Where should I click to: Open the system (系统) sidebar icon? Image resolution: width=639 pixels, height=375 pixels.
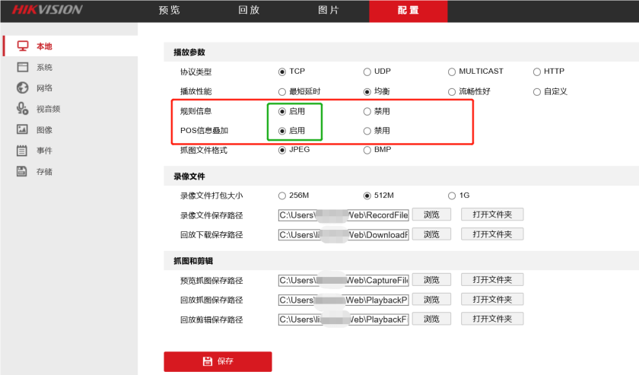click(23, 67)
